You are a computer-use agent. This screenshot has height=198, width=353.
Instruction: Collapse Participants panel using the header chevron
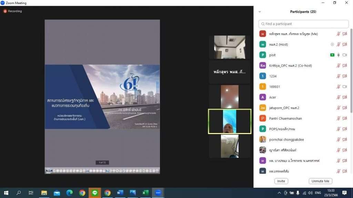[x=260, y=12]
